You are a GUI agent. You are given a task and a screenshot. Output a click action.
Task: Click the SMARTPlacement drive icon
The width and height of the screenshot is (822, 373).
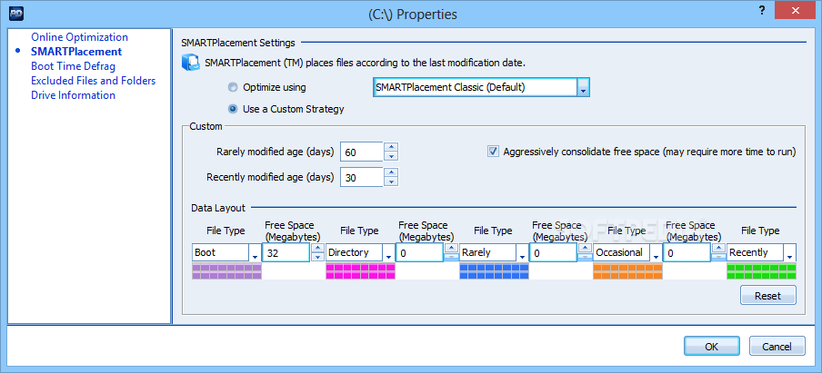tap(191, 63)
